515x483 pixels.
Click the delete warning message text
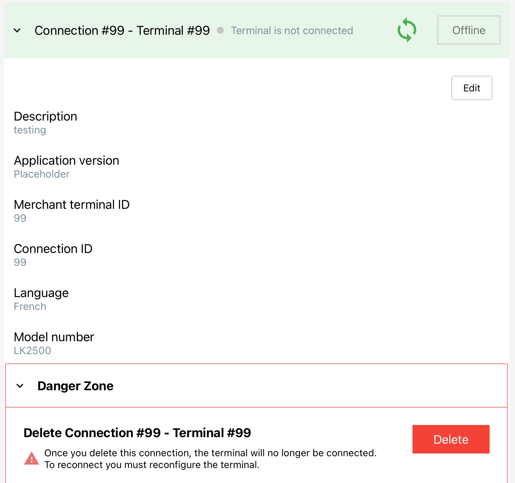pos(210,459)
